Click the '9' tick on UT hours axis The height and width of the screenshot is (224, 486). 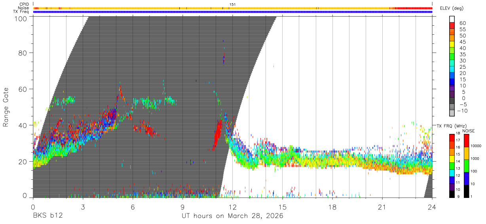tap(182, 207)
